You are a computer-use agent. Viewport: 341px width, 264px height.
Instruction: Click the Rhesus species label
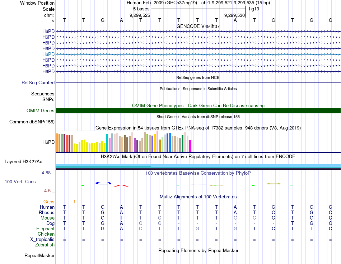point(47,212)
